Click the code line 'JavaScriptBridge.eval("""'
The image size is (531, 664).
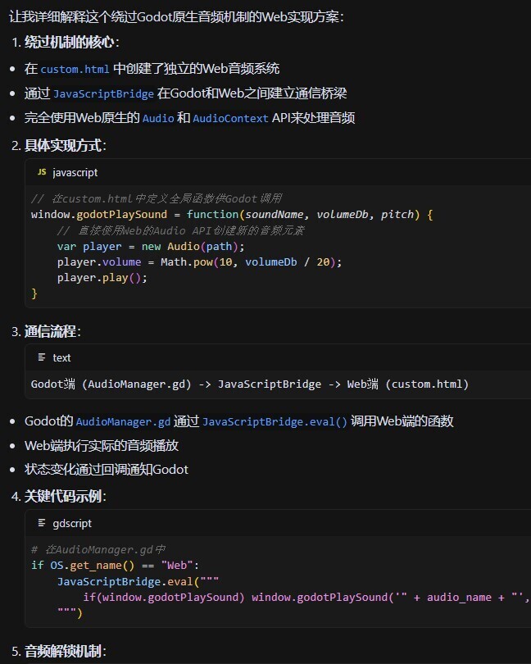pyautogui.click(x=138, y=581)
